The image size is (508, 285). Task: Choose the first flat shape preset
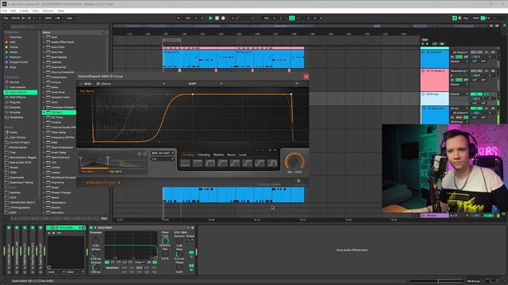pyautogui.click(x=185, y=164)
